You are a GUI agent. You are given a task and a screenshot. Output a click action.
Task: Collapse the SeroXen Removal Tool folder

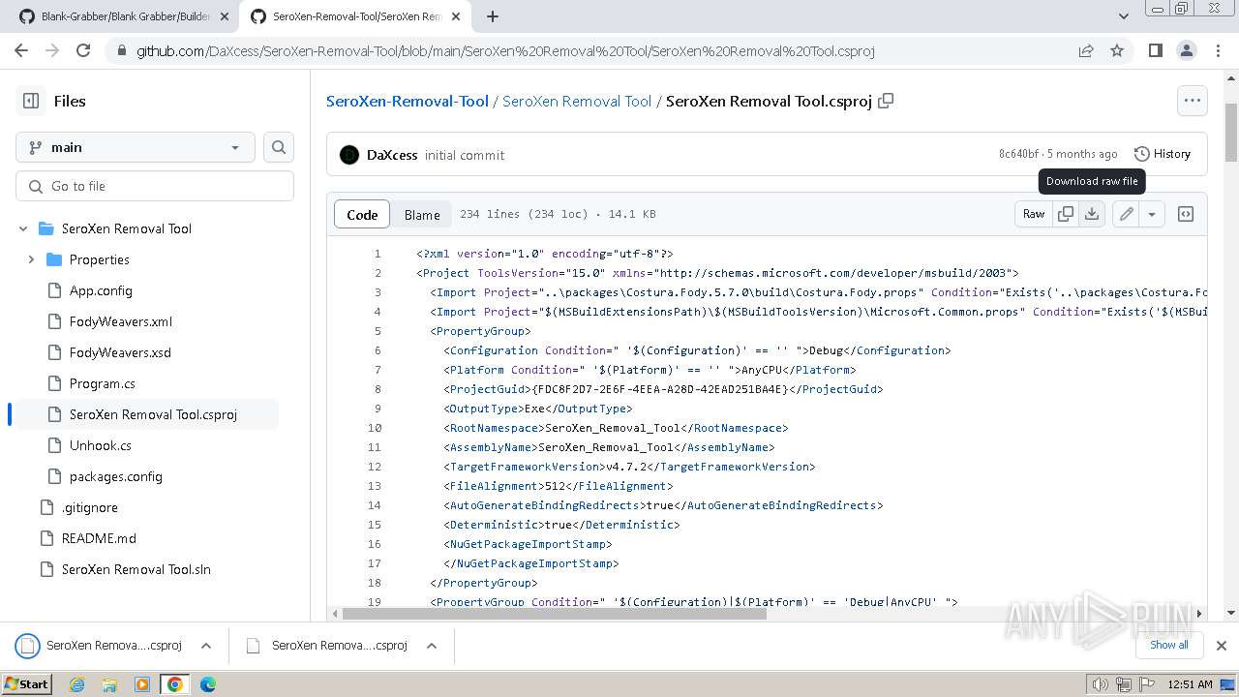23,228
